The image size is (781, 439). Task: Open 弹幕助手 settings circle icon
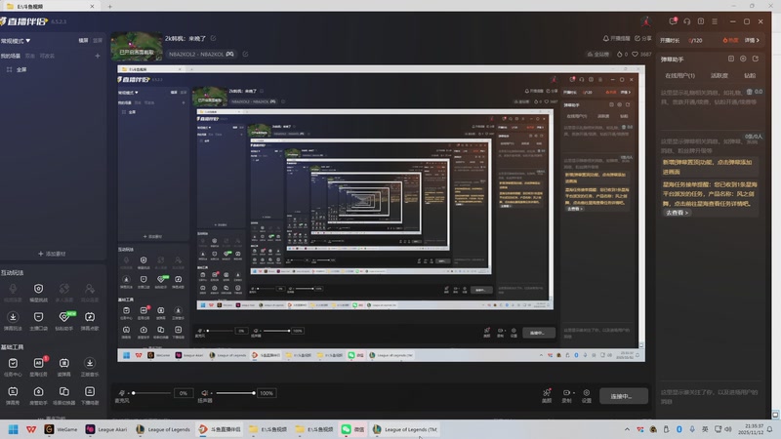743,59
